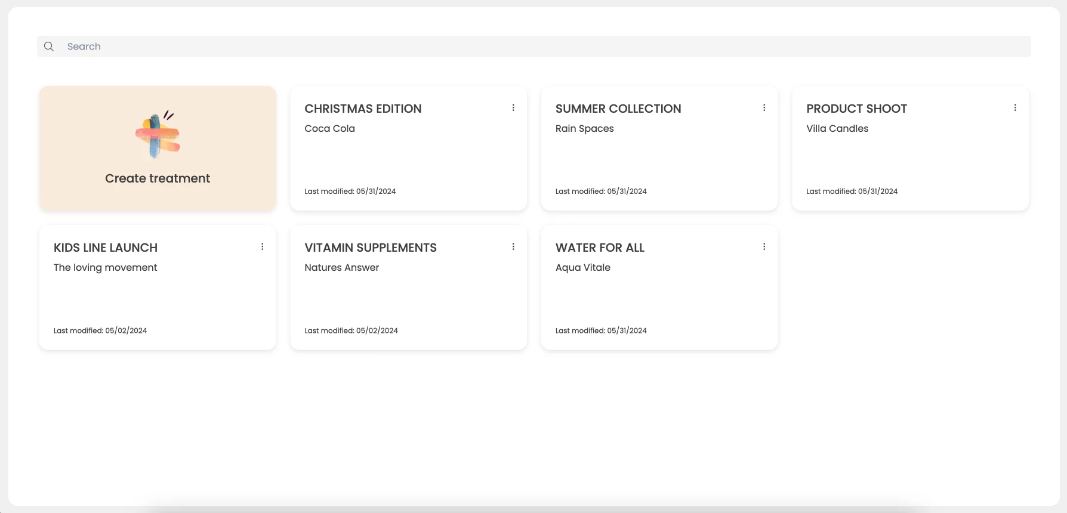Open the Vitamin Supplements three-dot menu
This screenshot has height=513, width=1067.
[x=513, y=247]
